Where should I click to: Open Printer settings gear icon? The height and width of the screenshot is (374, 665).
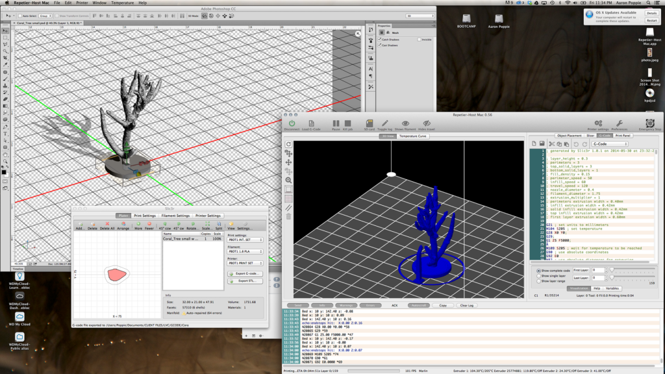[x=597, y=123]
